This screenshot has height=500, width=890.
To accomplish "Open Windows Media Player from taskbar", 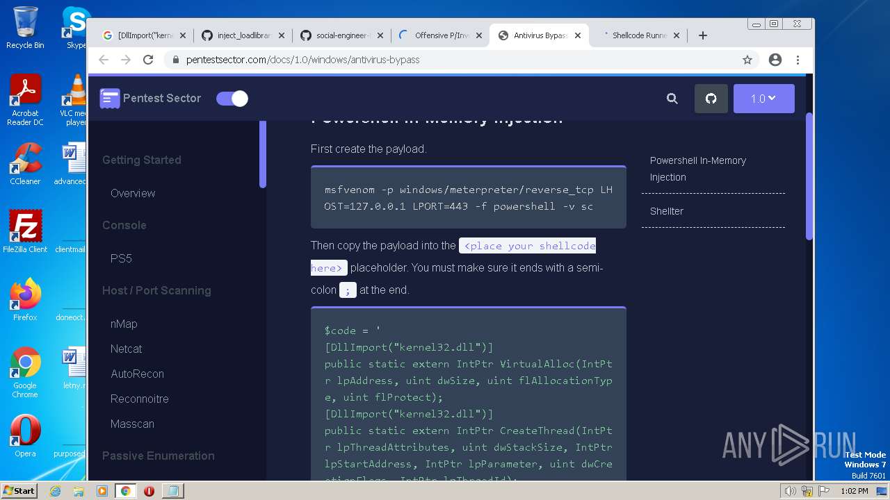I will coord(102,491).
